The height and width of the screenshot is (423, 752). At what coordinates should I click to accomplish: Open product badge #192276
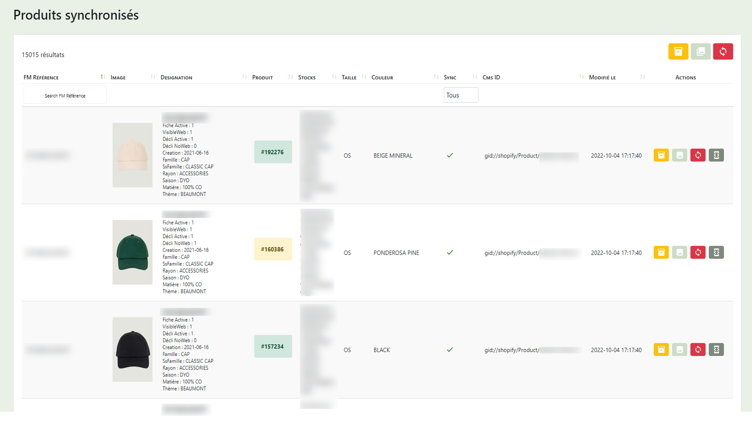[x=273, y=152]
